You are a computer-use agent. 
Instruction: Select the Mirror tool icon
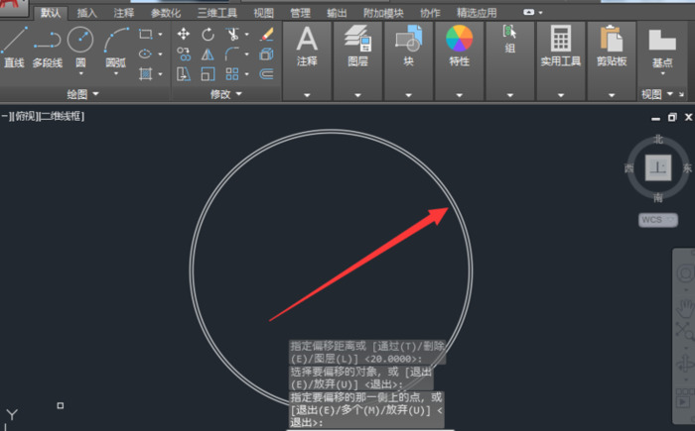208,54
